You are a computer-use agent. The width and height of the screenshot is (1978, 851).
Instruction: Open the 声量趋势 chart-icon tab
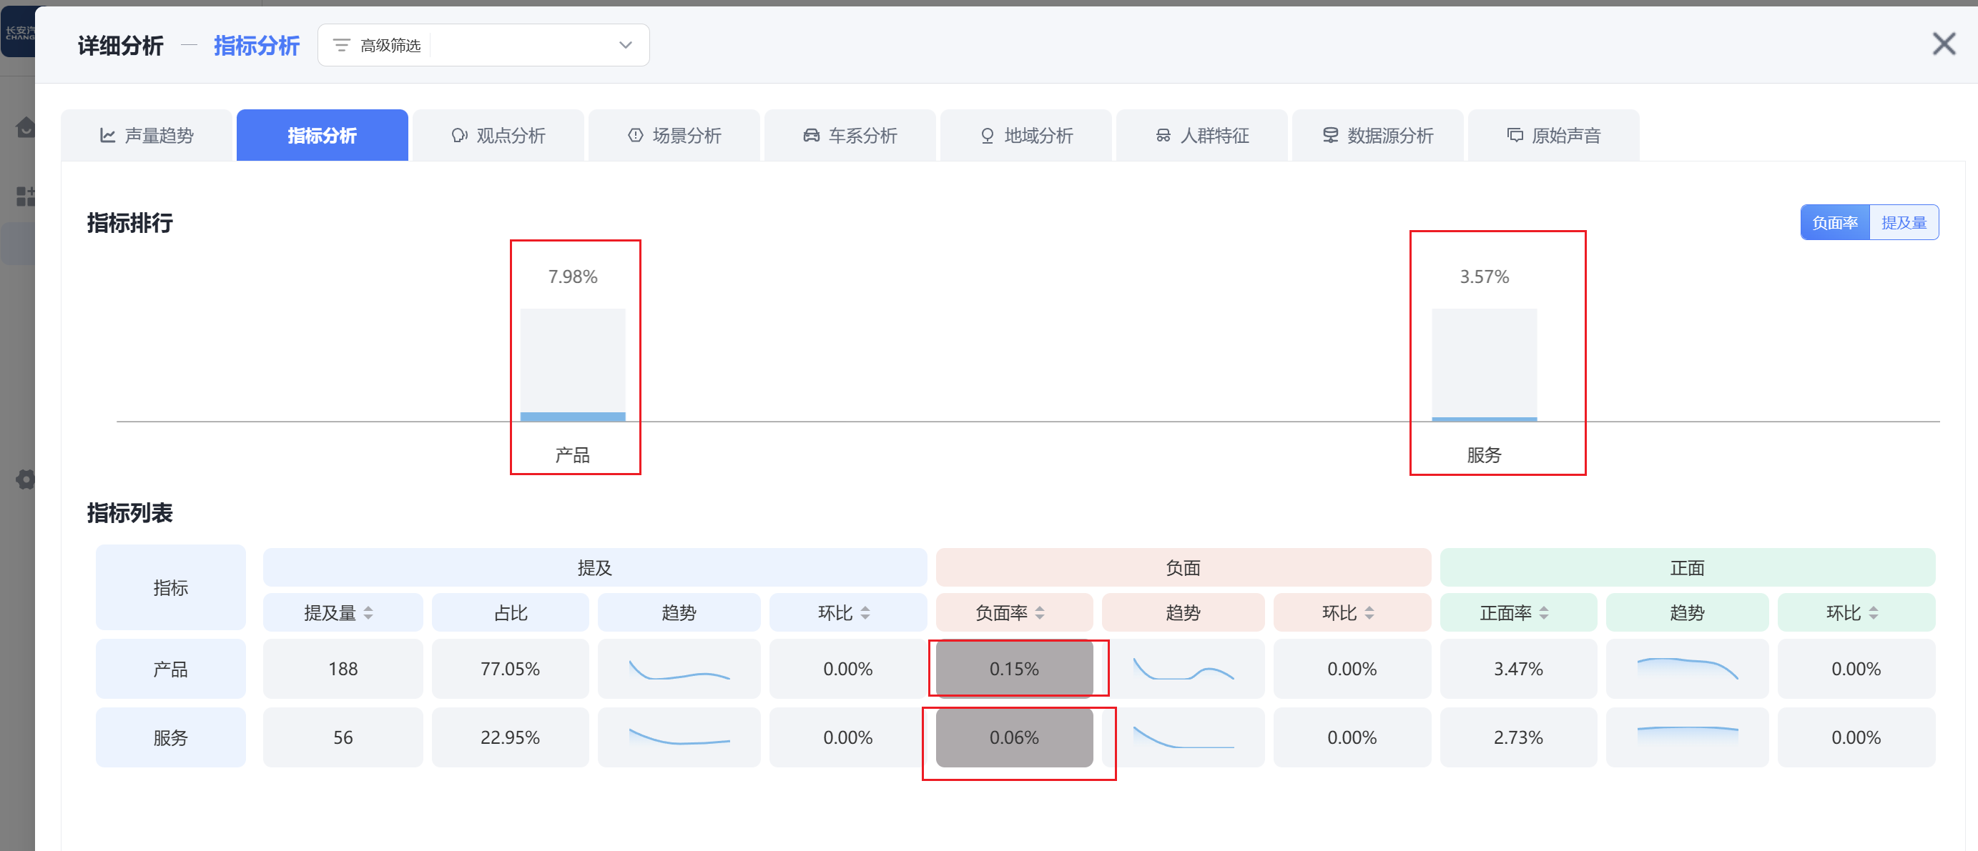coord(107,136)
